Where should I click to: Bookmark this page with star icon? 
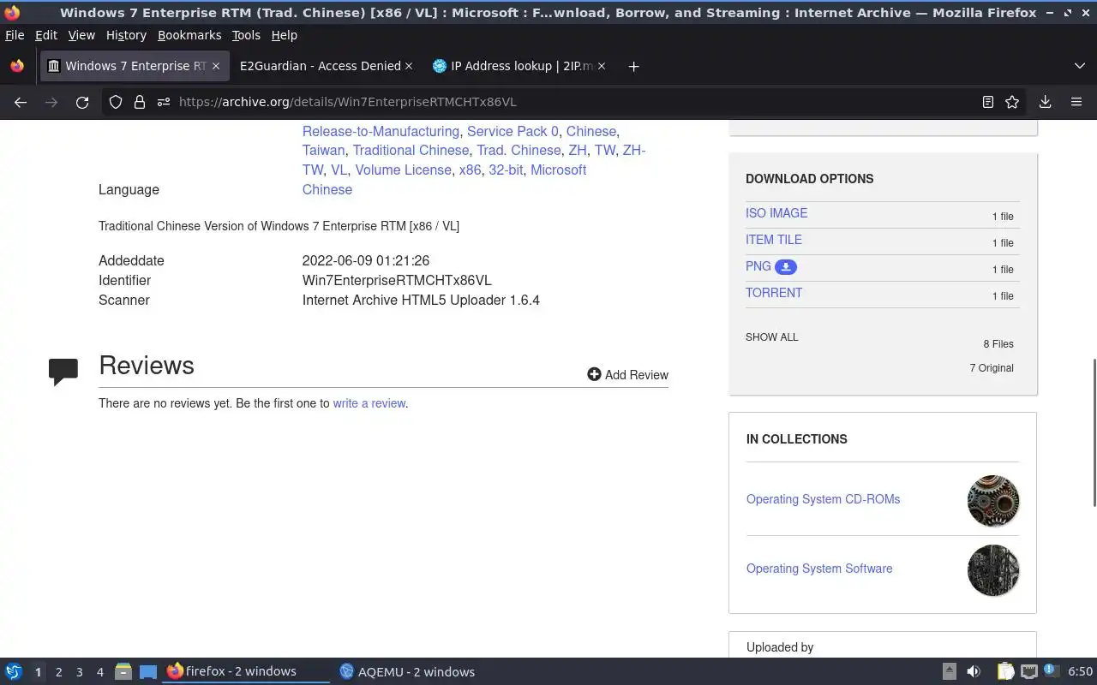pyautogui.click(x=1012, y=102)
